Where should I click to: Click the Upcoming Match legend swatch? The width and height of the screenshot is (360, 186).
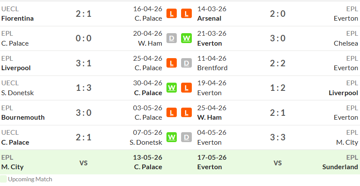(x=3, y=179)
